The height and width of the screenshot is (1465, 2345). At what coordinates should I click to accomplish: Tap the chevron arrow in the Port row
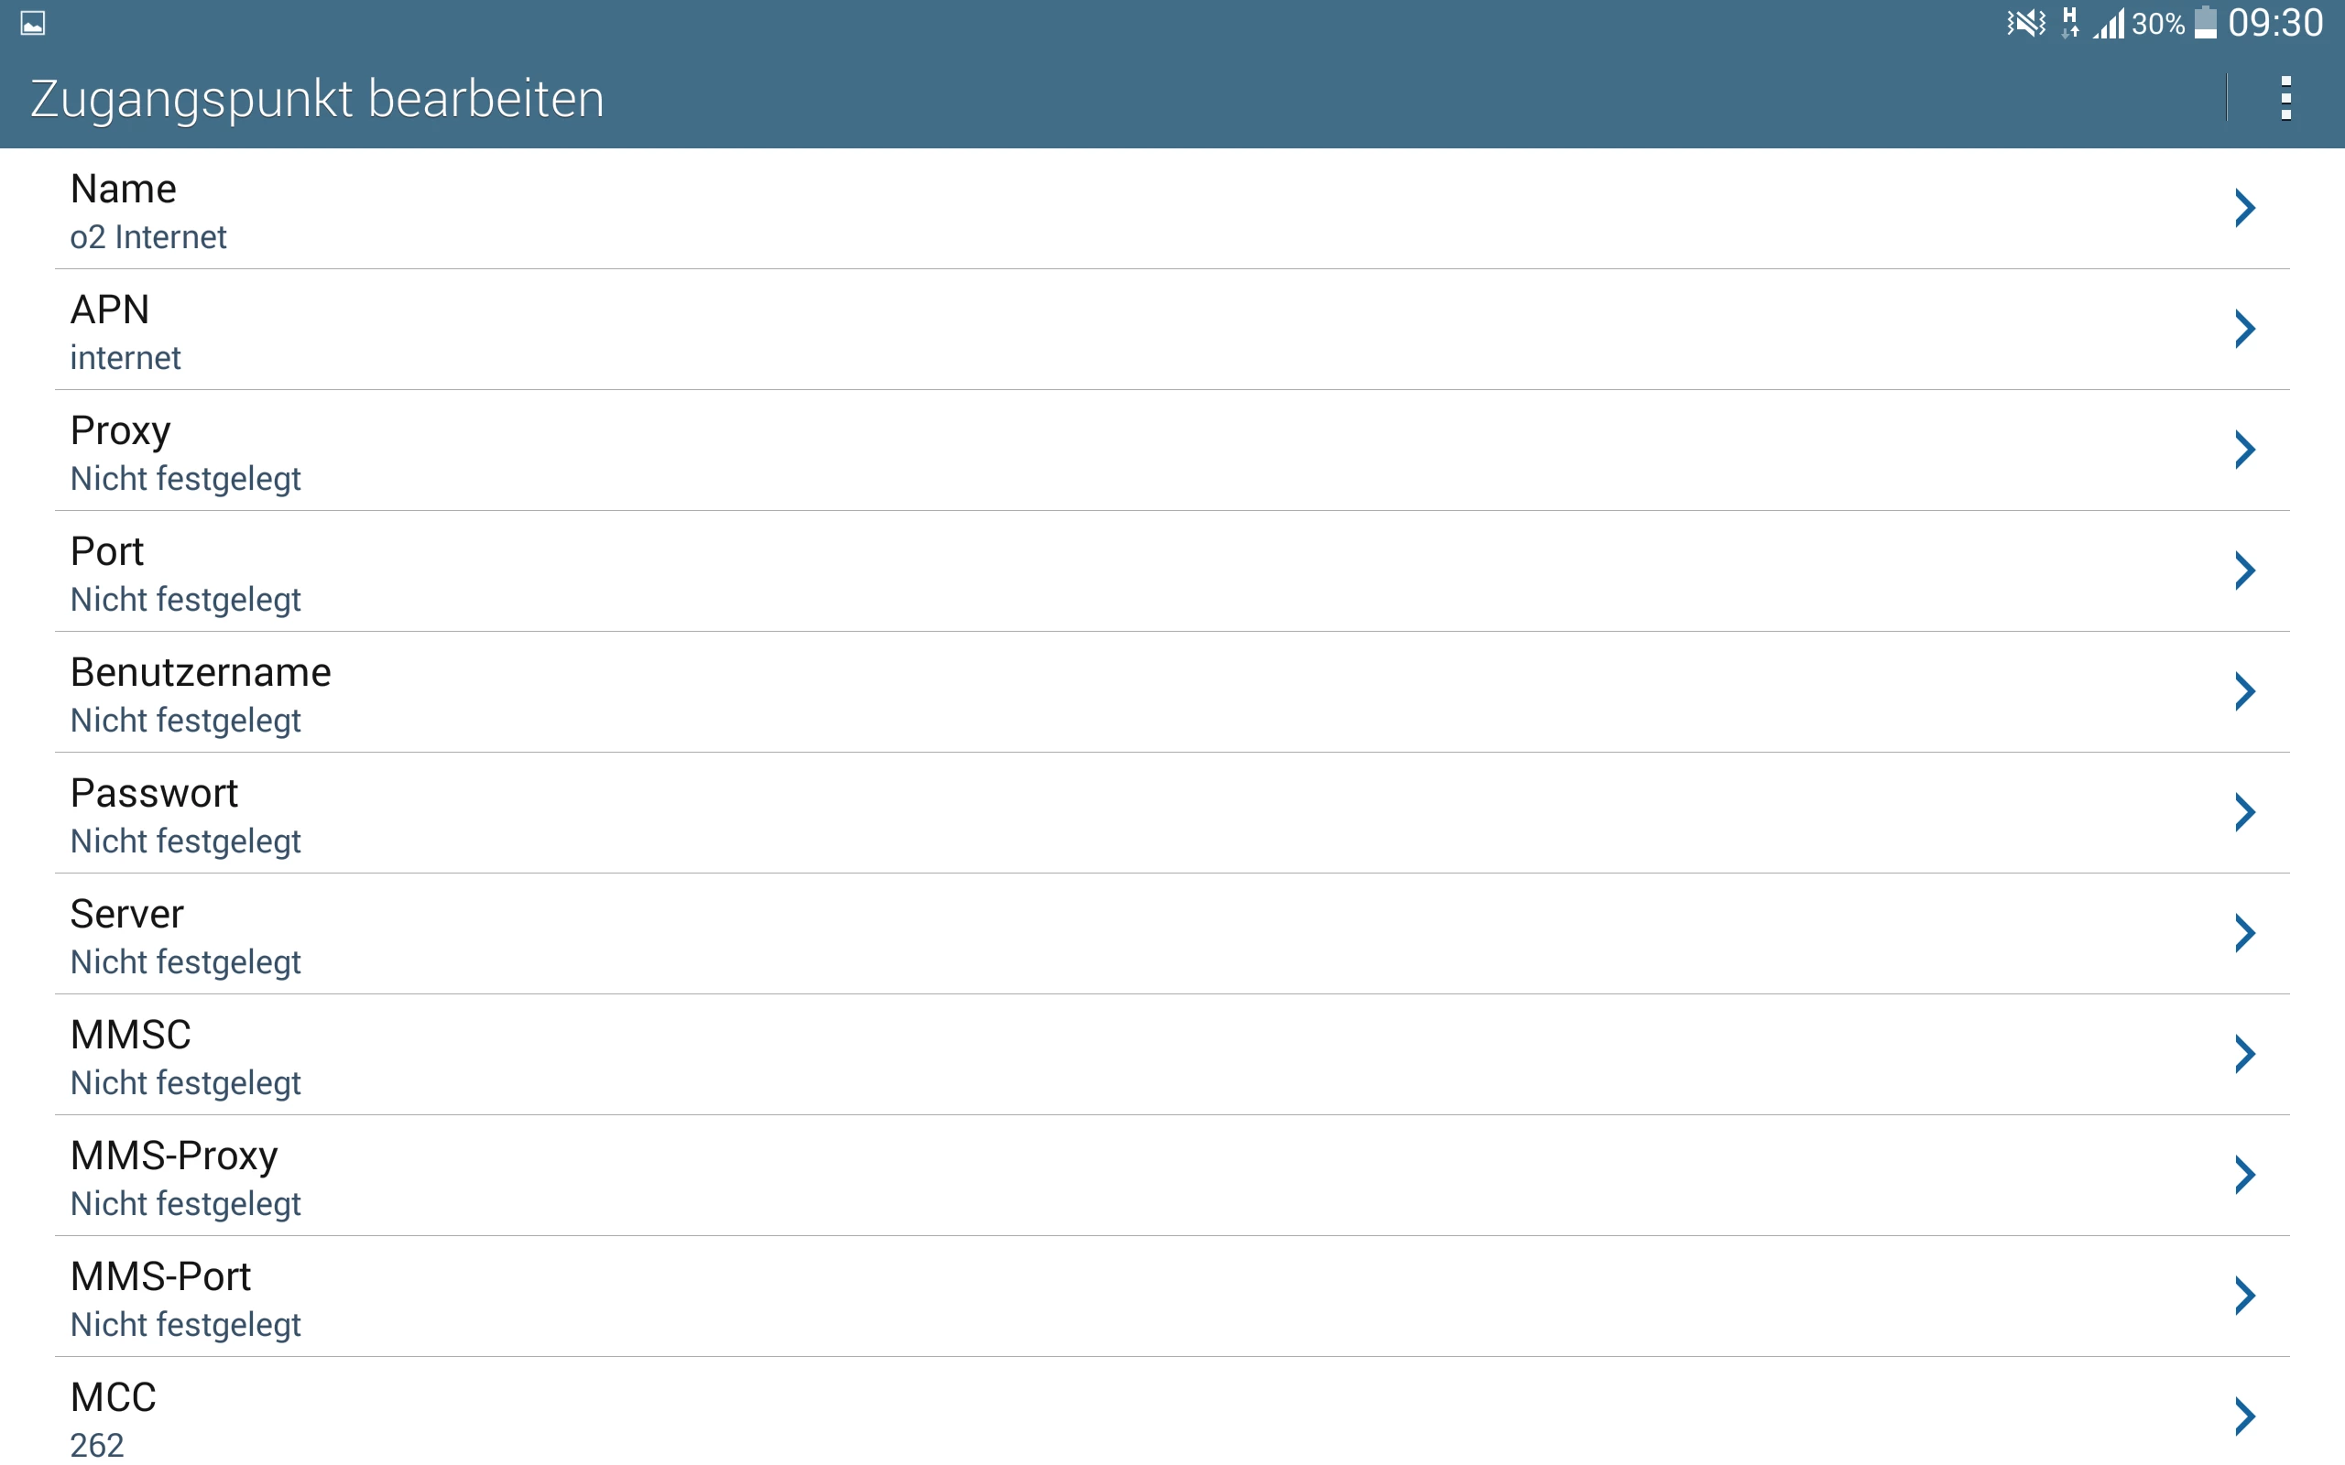click(2244, 570)
